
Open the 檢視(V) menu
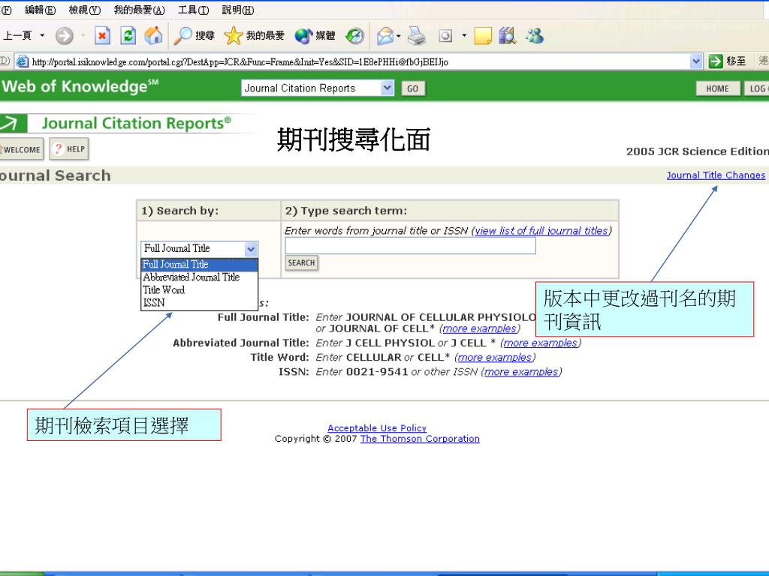click(84, 10)
